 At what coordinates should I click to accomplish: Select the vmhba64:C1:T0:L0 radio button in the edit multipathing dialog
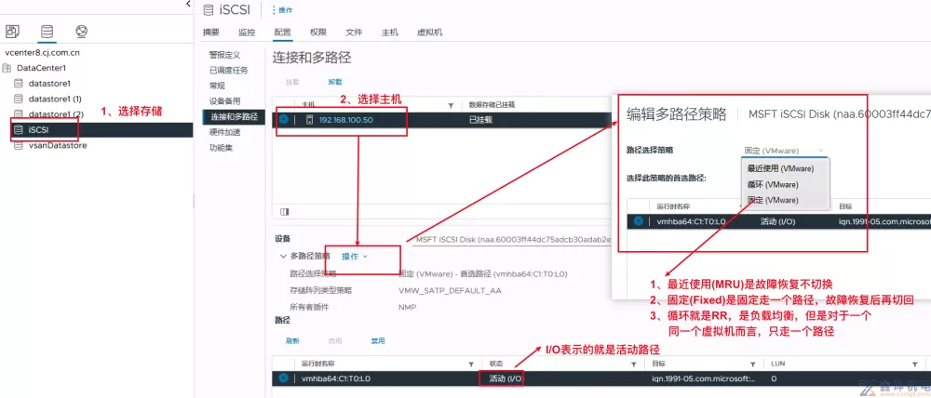[639, 221]
